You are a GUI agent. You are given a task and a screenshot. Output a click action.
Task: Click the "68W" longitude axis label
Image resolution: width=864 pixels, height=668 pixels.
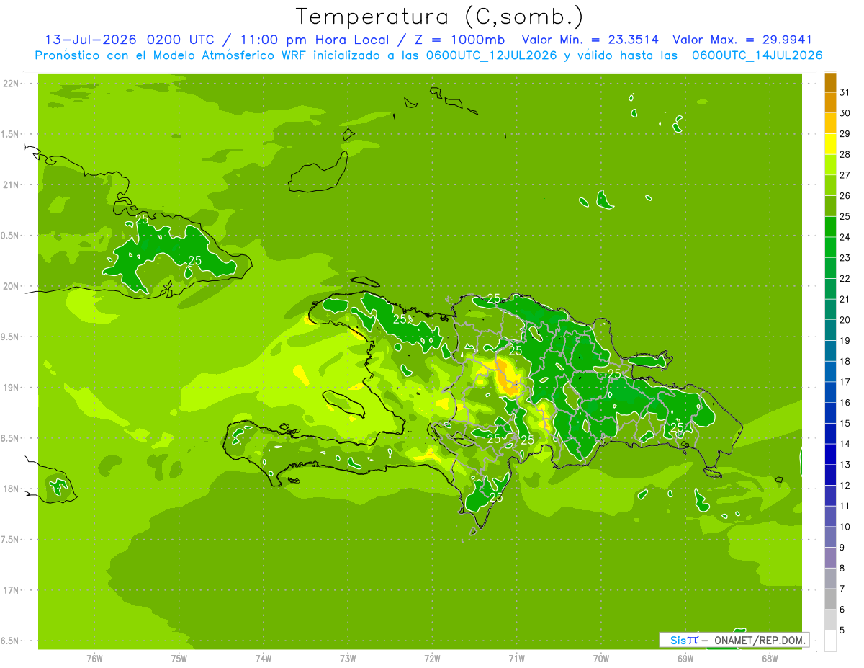point(770,658)
